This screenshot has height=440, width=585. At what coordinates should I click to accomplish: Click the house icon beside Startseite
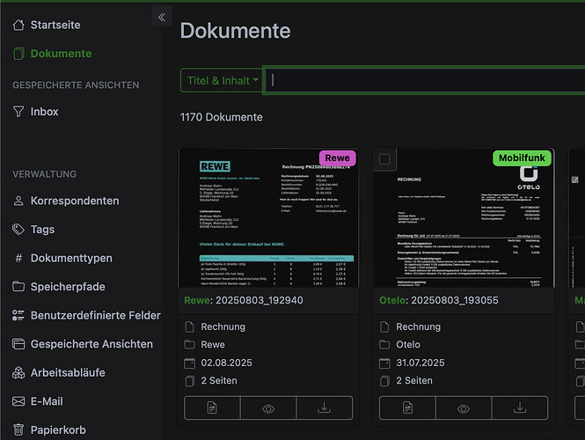18,25
